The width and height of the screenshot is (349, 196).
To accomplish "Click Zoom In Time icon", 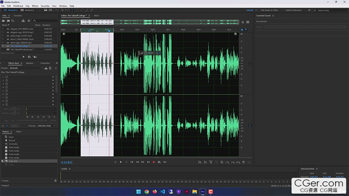I will pos(211,162).
